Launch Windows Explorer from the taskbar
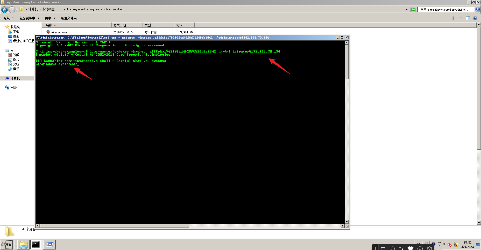 pos(23,244)
